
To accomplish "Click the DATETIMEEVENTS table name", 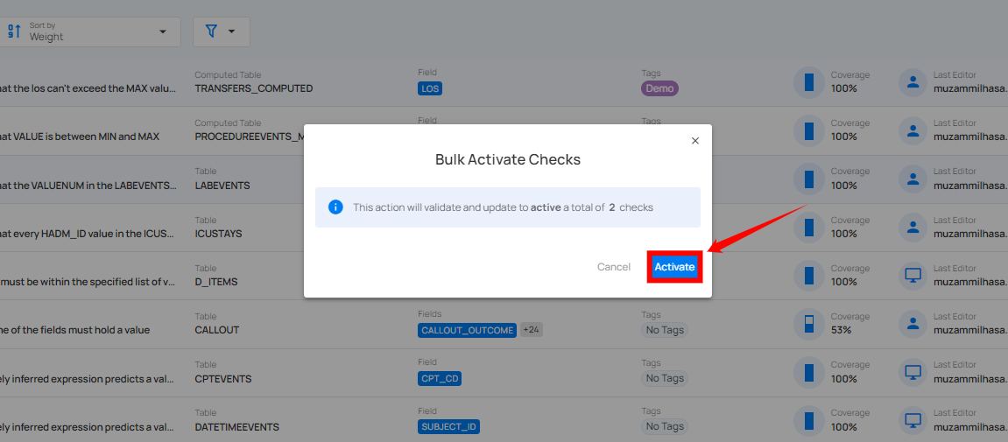I will click(x=237, y=427).
